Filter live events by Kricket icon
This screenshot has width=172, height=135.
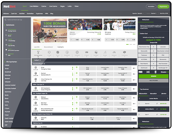[x=105, y=52]
